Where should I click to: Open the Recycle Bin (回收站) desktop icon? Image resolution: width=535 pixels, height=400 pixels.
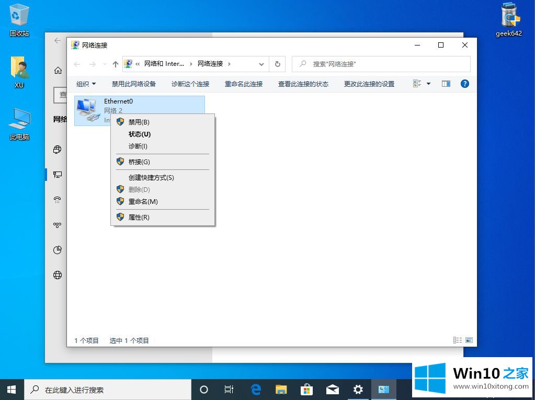point(19,20)
